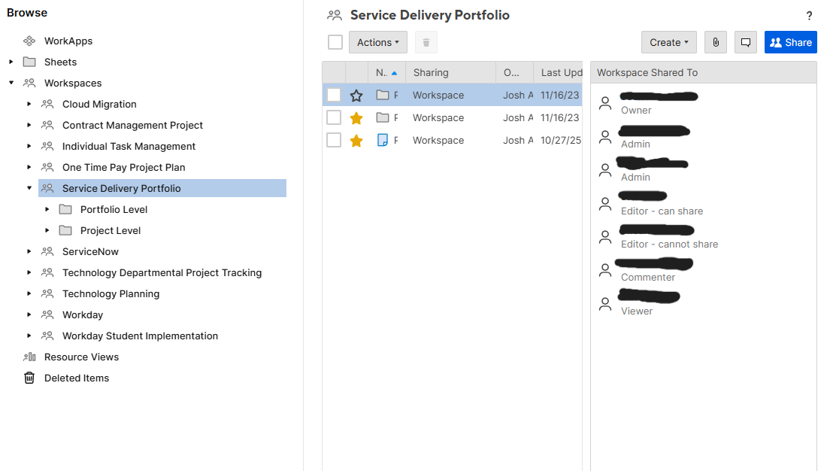Click the workspace icon beside the page title

tap(335, 15)
